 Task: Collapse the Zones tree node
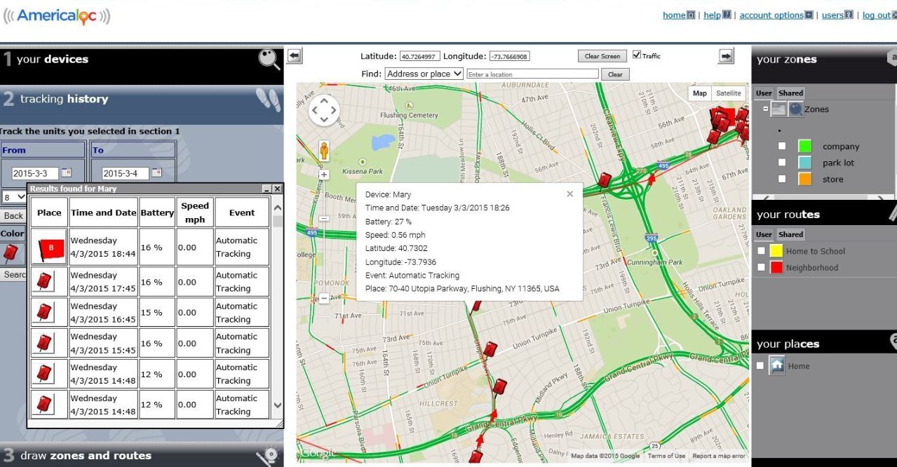[x=766, y=109]
